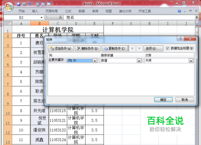Image resolution: width=201 pixels, height=145 pixels.
Task: Open the 美化大师 tab
Action: tap(125, 11)
